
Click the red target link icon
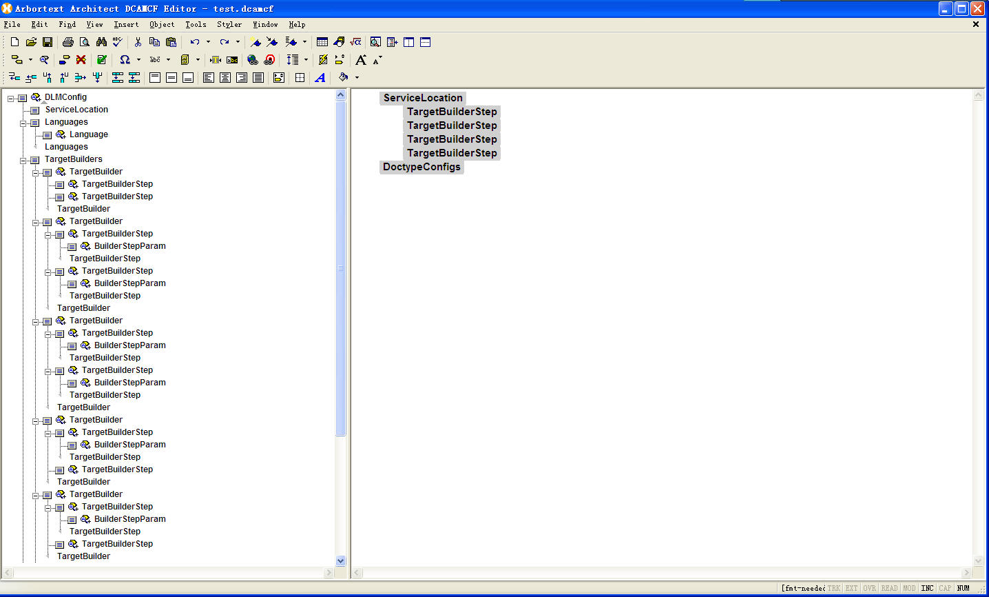point(269,60)
